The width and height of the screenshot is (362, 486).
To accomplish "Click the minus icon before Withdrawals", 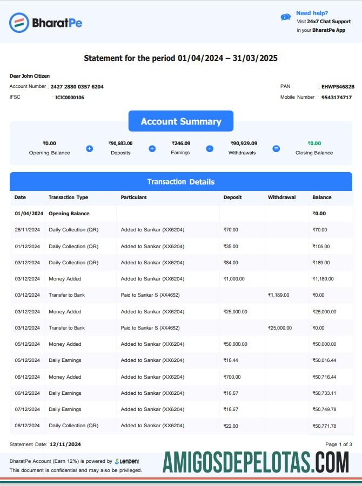I will click(210, 148).
